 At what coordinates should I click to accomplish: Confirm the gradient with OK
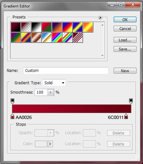[125, 19]
